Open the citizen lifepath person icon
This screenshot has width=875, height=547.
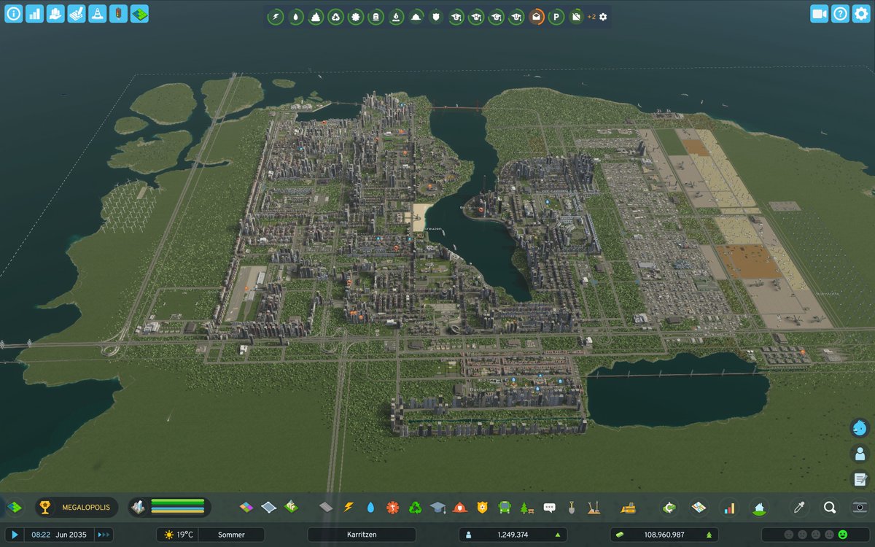pyautogui.click(x=860, y=454)
